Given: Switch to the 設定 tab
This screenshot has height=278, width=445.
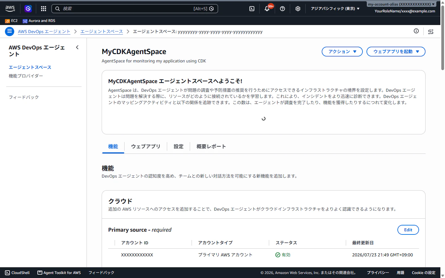Looking at the screenshot, I should tap(179, 146).
